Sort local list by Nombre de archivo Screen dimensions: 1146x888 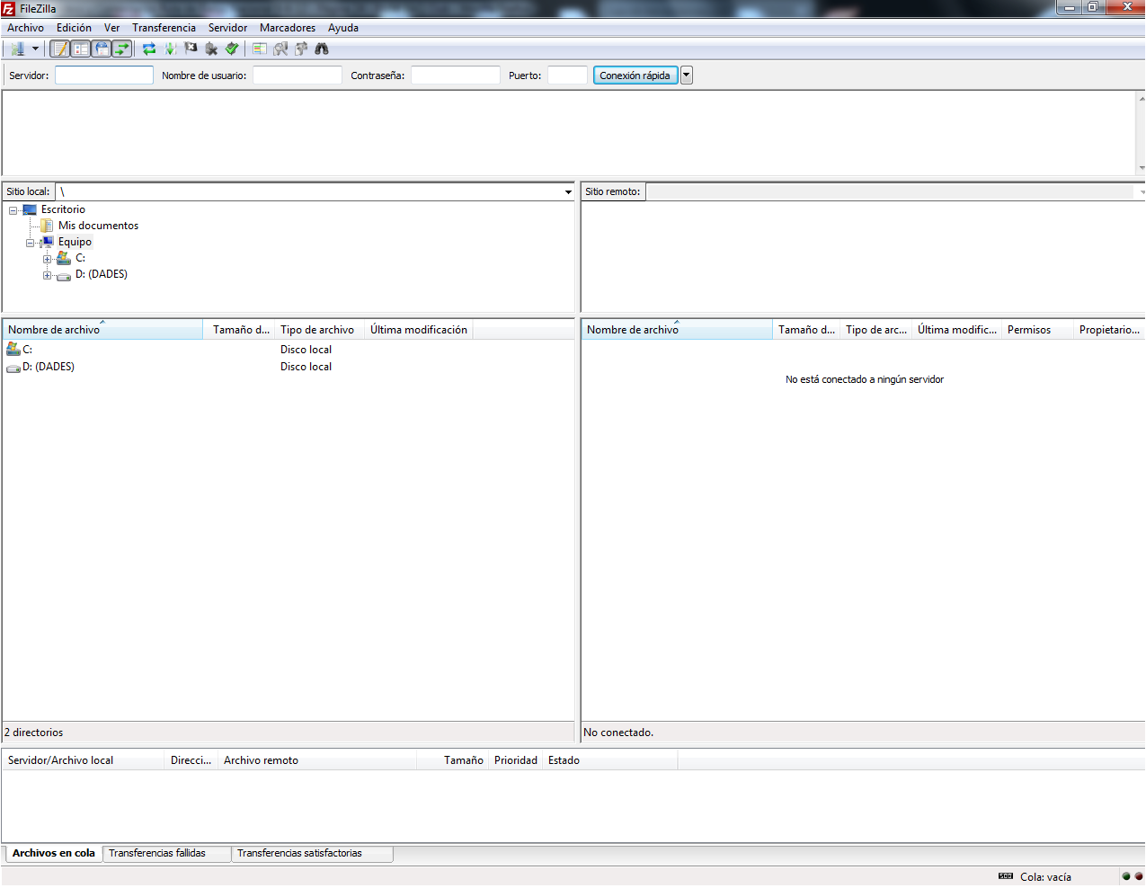tap(102, 330)
